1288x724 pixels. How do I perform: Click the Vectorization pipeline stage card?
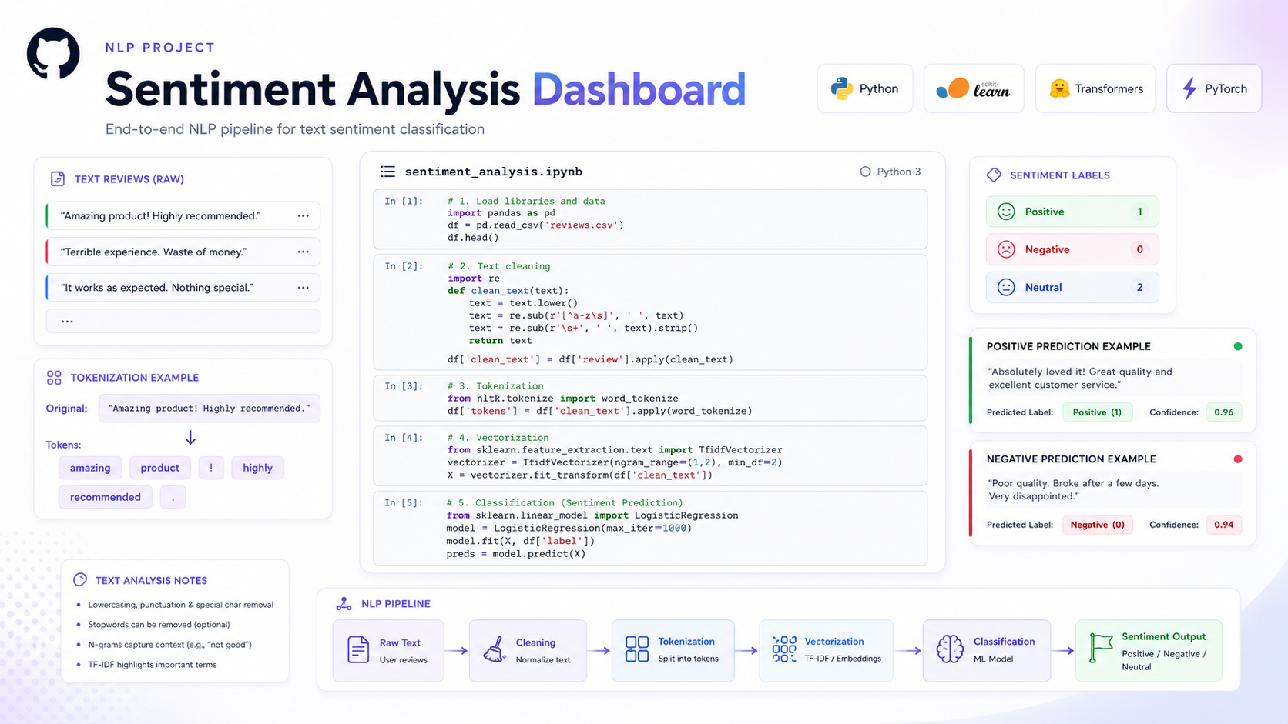(x=826, y=650)
